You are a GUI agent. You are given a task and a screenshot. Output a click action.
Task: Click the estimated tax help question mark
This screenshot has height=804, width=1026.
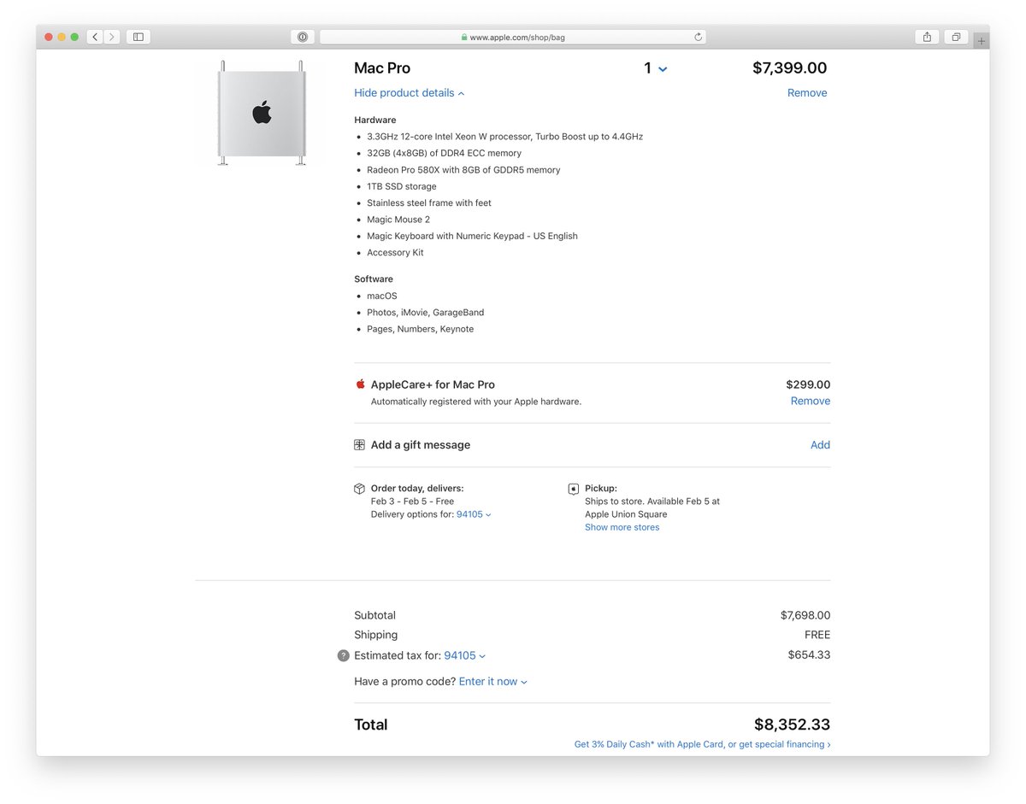click(344, 656)
